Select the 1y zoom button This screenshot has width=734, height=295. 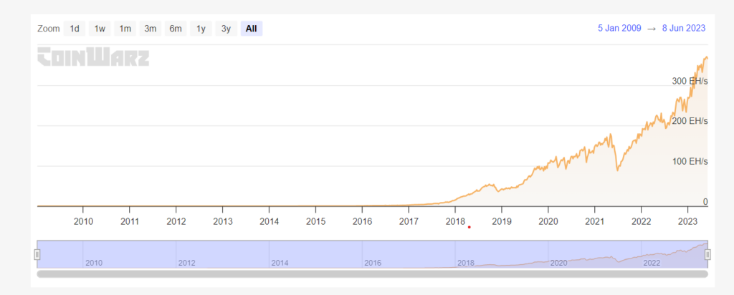(x=201, y=29)
